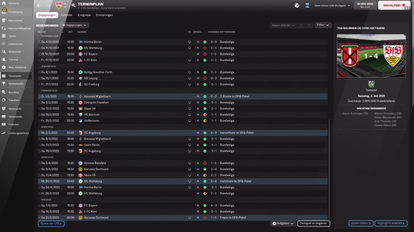
Task: Switch to the Kalender tab
Action: click(67, 15)
